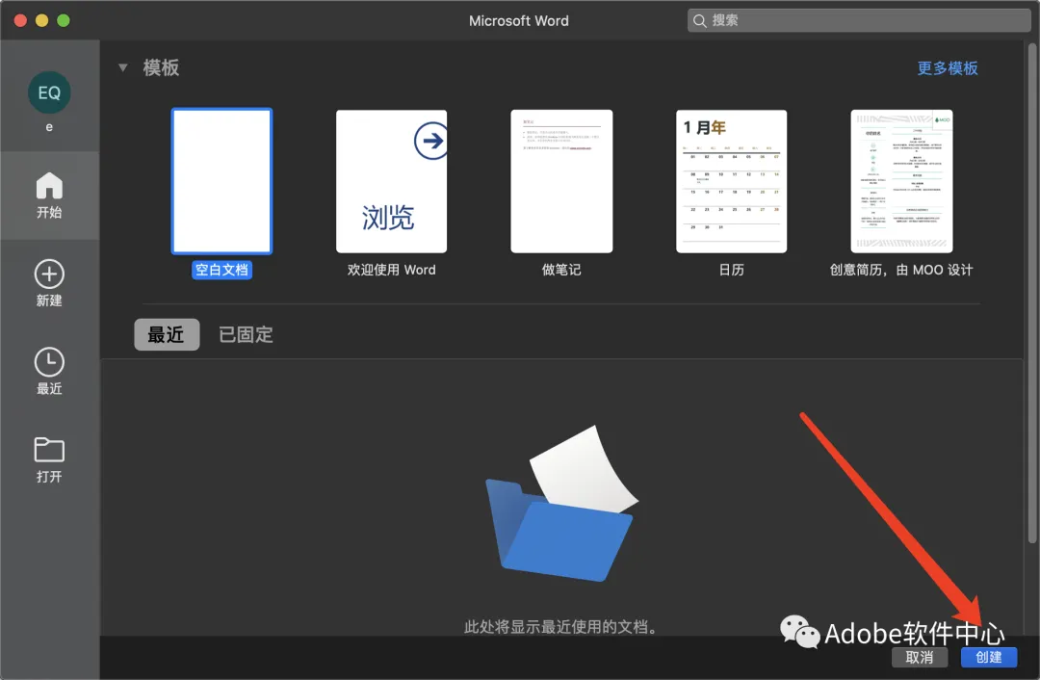Choose the 日历 calendar template
This screenshot has height=680, width=1040.
coord(732,181)
